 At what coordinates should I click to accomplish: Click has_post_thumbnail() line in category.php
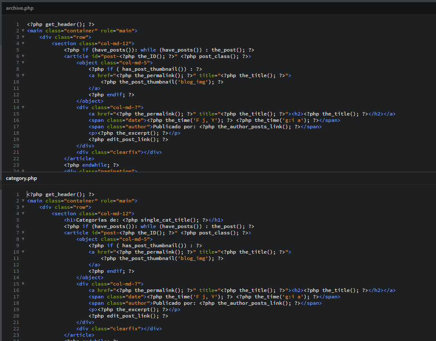click(x=146, y=246)
